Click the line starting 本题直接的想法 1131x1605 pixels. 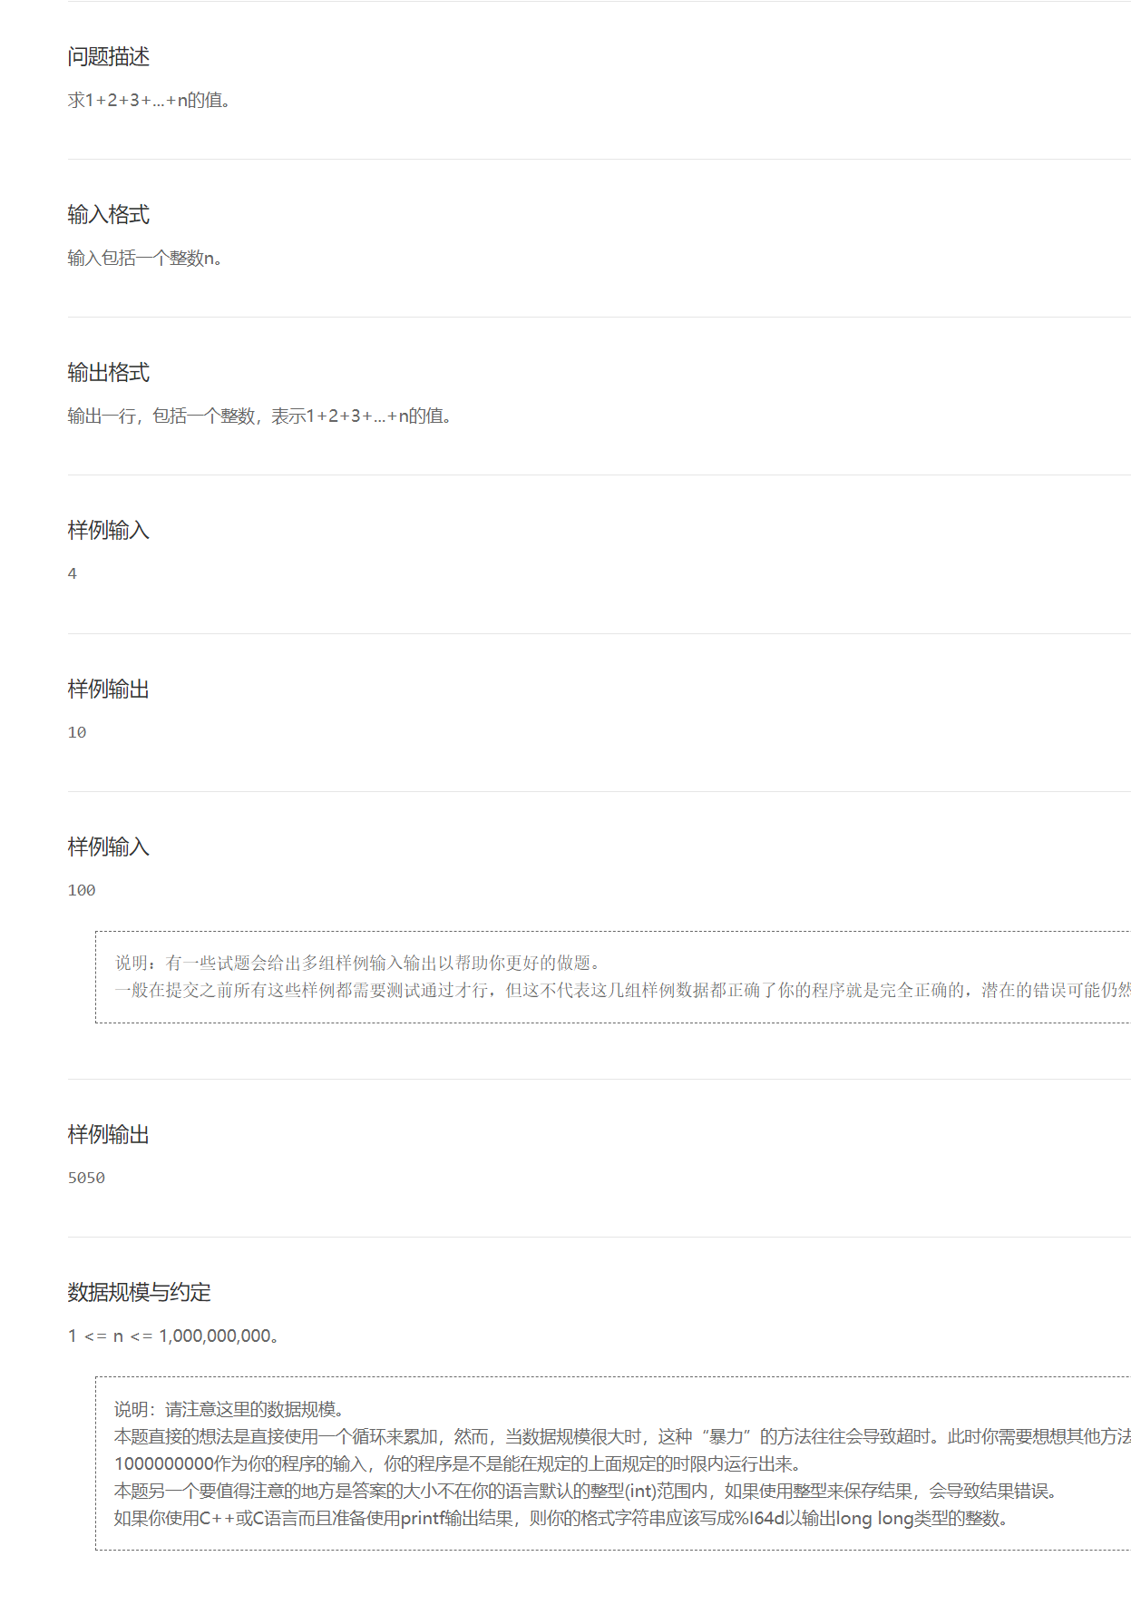click(x=622, y=1436)
